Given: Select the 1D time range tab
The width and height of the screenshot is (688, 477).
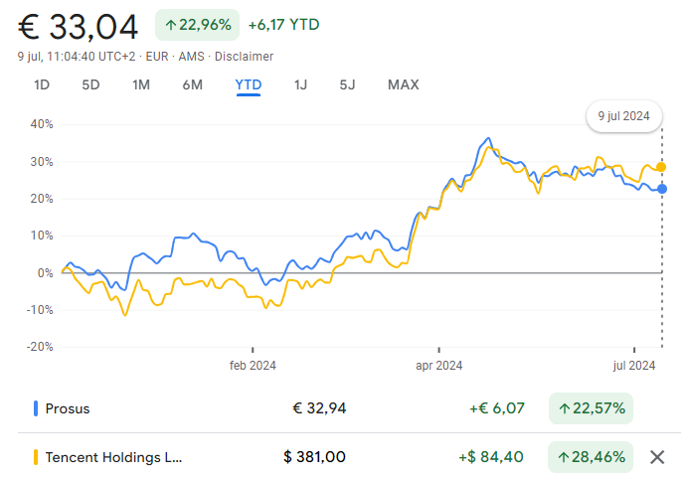Looking at the screenshot, I should pos(42,84).
